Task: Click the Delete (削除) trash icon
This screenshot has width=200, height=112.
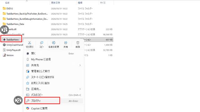Action: pyautogui.click(x=78, y=43)
